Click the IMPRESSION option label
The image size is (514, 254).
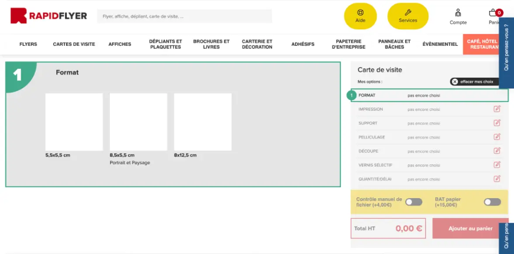pyautogui.click(x=371, y=109)
